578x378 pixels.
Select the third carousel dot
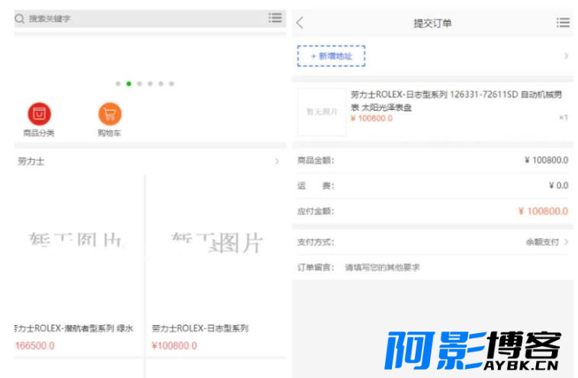(x=140, y=84)
